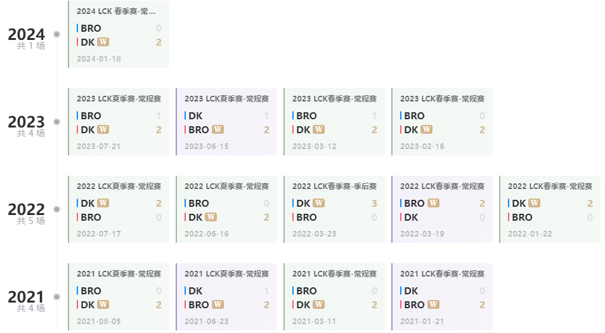Viewport: 605px width, 333px height.
Task: Open the 2022-07-17 summer match card
Action: click(119, 209)
